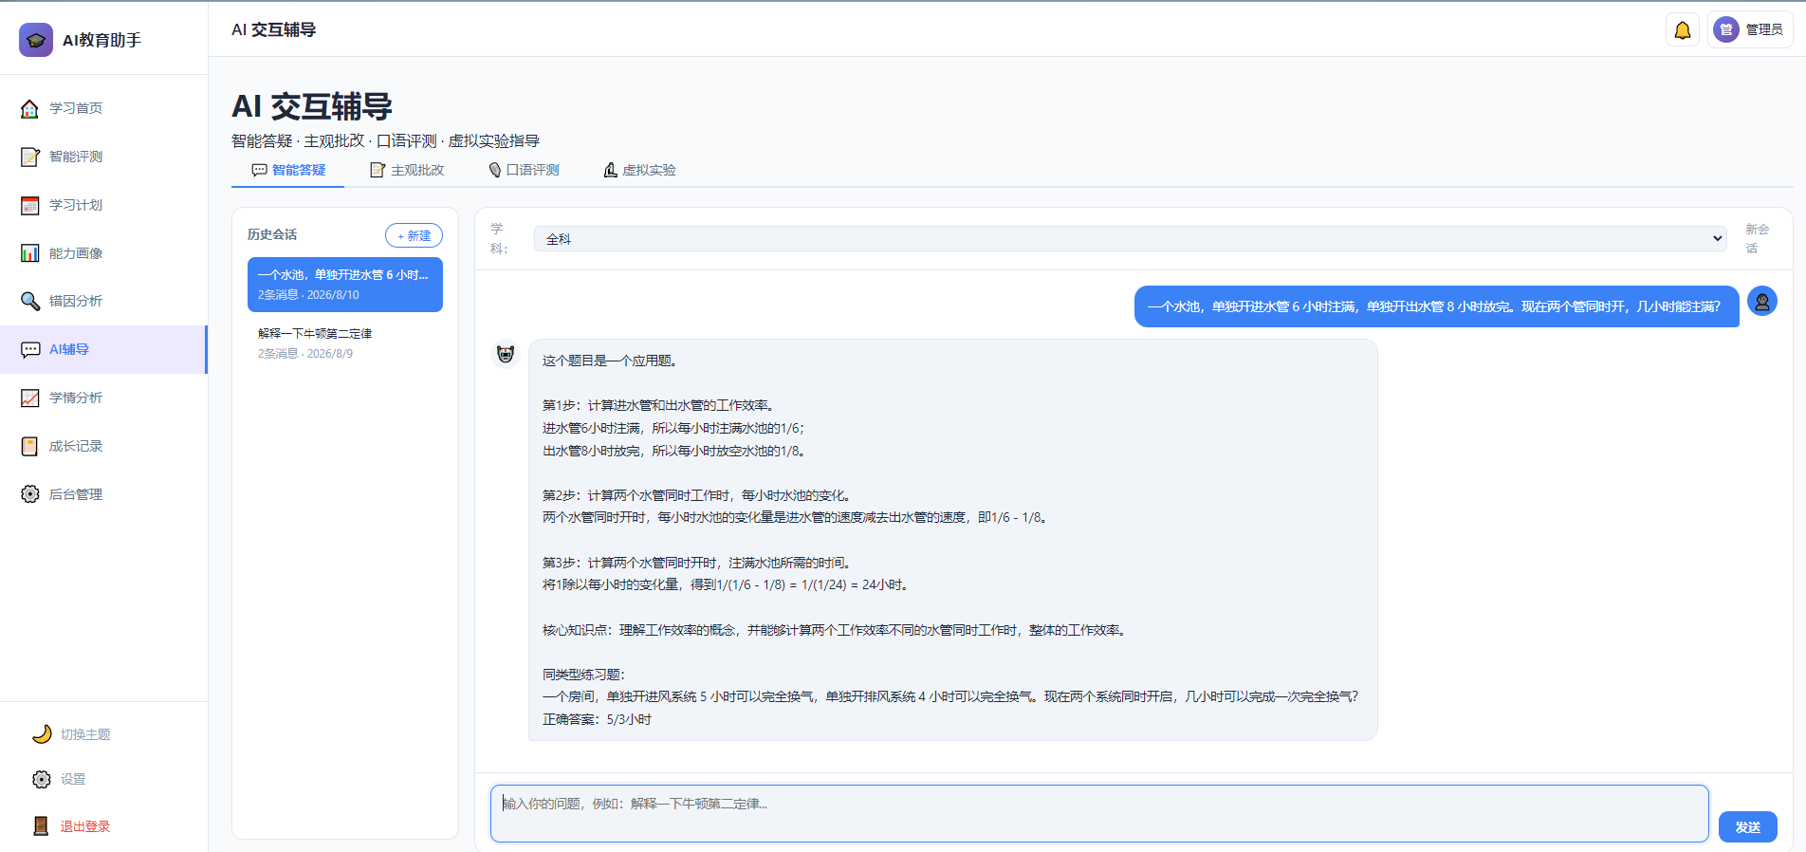Click the AI辅导 active menu label

coord(69,349)
